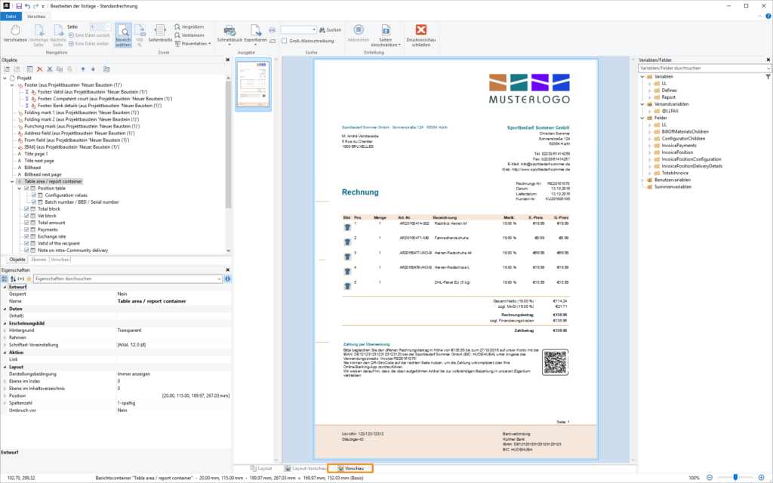
Task: Toggle the Total block checkbox
Action: (27, 208)
